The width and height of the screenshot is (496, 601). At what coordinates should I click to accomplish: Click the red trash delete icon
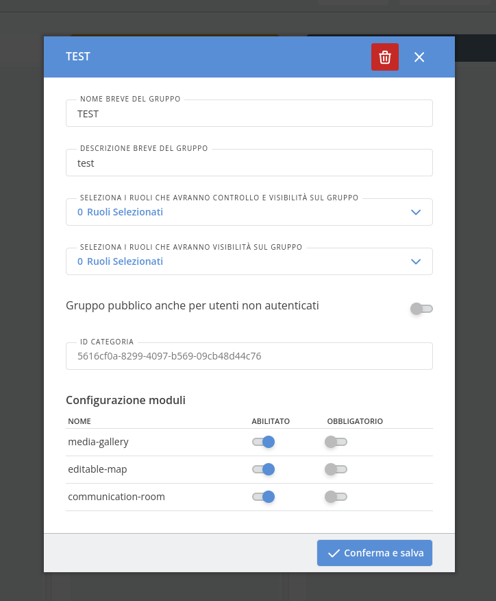[x=385, y=57]
